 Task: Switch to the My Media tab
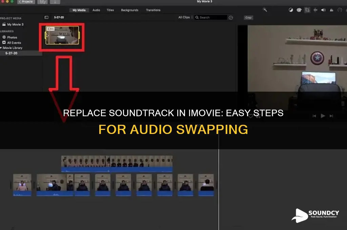79,10
